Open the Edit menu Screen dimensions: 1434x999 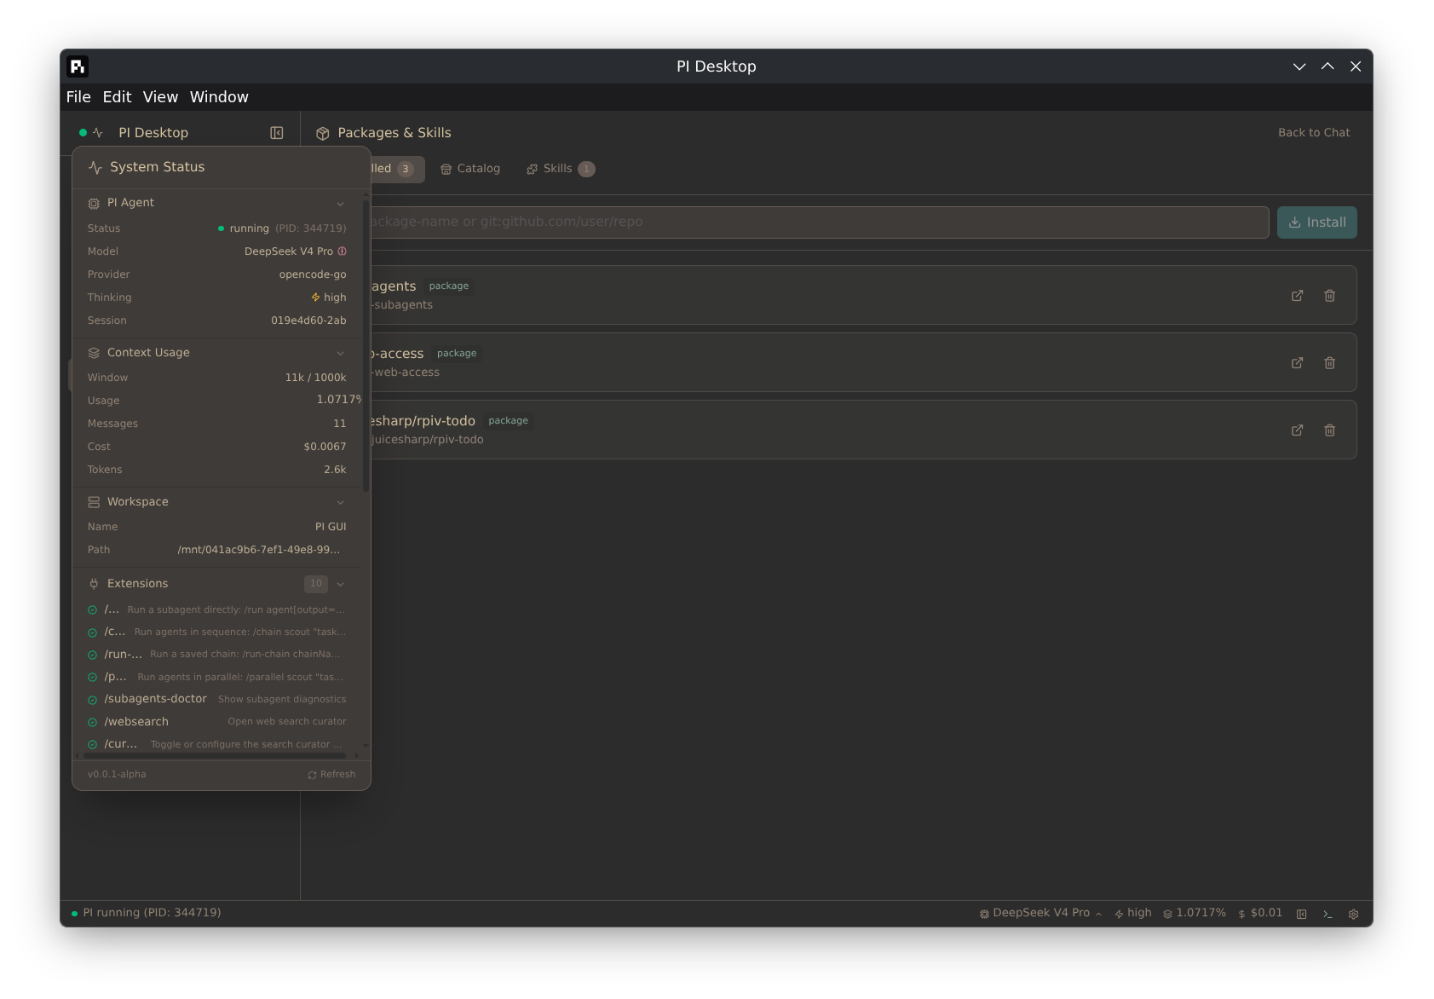(117, 97)
